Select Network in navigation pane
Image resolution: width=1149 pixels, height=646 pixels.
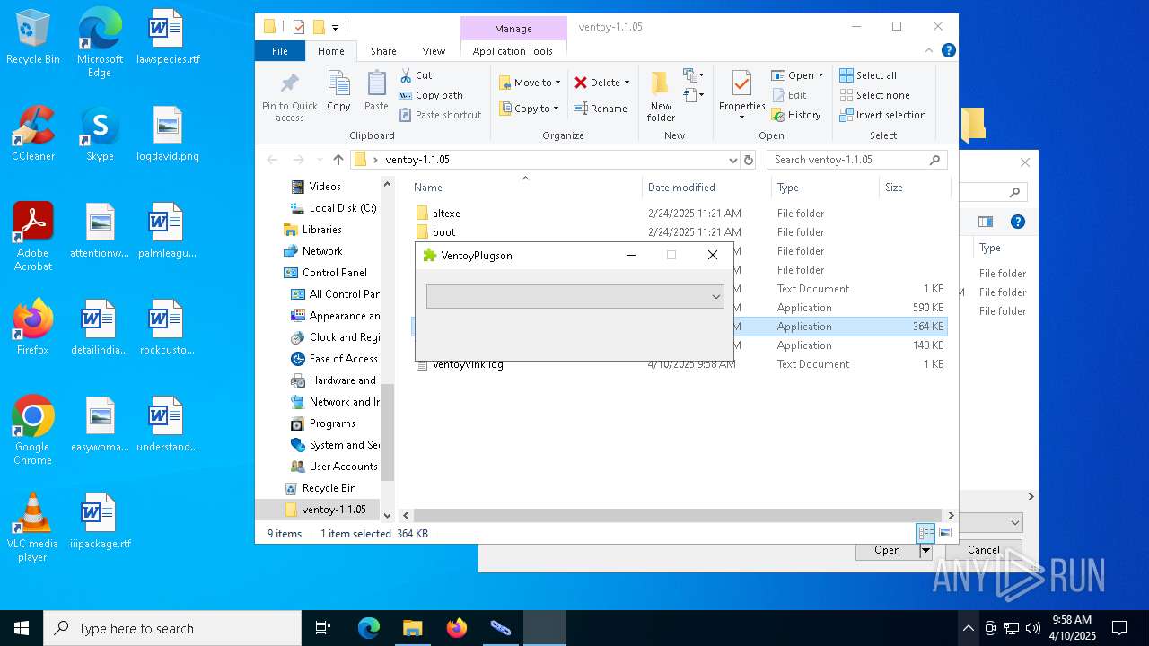tap(321, 251)
